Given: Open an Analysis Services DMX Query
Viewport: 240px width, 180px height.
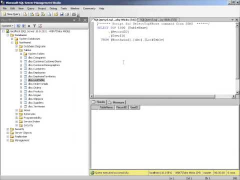Looking at the screenshot, I should [x=37, y=14].
